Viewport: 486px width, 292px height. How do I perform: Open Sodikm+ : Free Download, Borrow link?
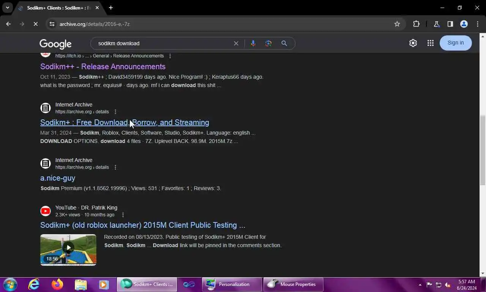125,122
